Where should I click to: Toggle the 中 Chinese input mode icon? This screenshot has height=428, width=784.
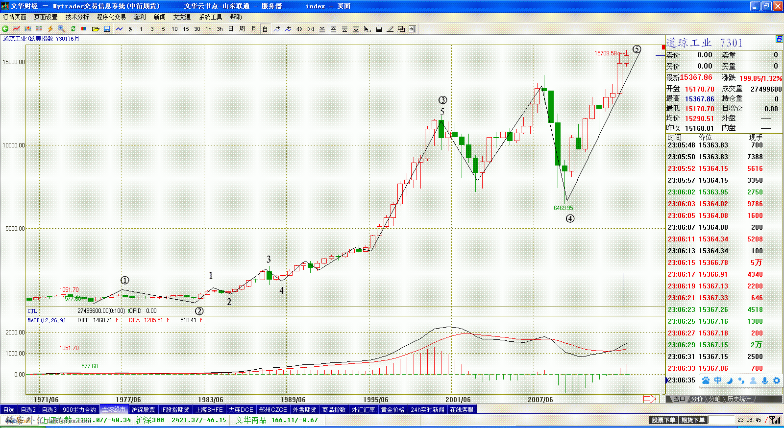718,380
